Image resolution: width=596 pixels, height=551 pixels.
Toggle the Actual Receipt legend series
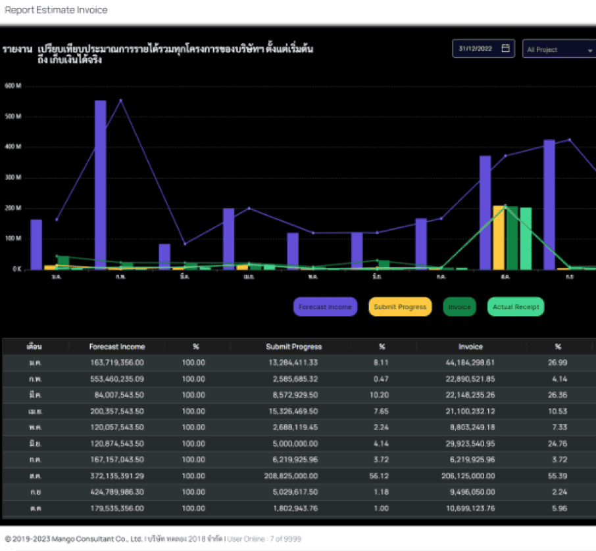pos(515,307)
